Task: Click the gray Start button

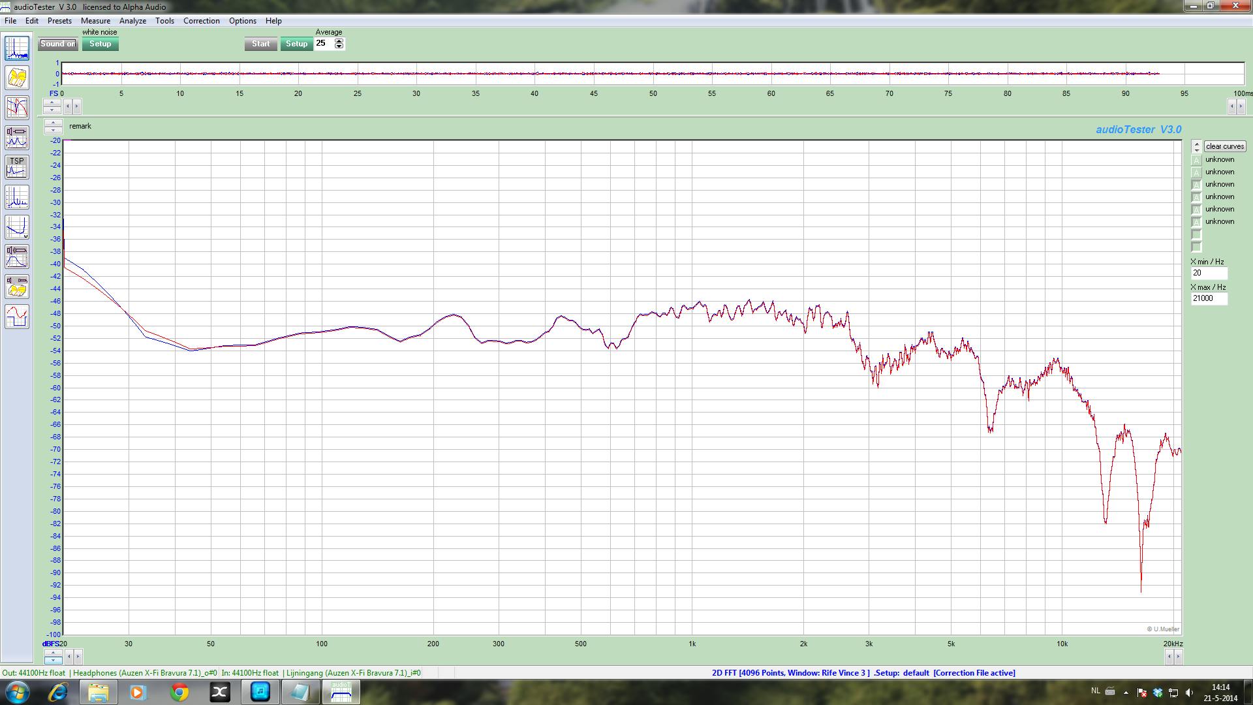Action: [260, 44]
